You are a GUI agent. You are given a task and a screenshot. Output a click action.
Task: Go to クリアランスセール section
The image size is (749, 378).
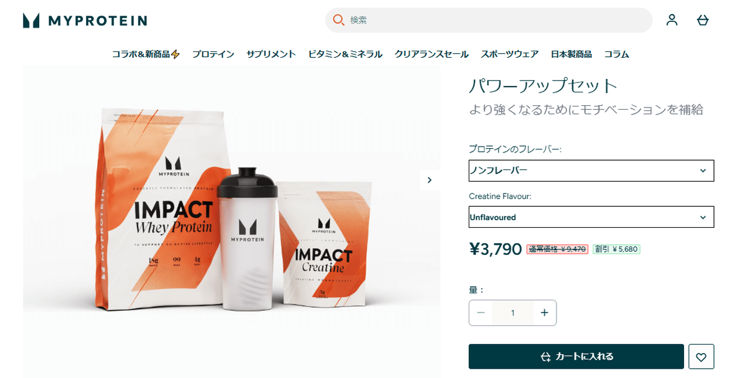pyautogui.click(x=431, y=54)
